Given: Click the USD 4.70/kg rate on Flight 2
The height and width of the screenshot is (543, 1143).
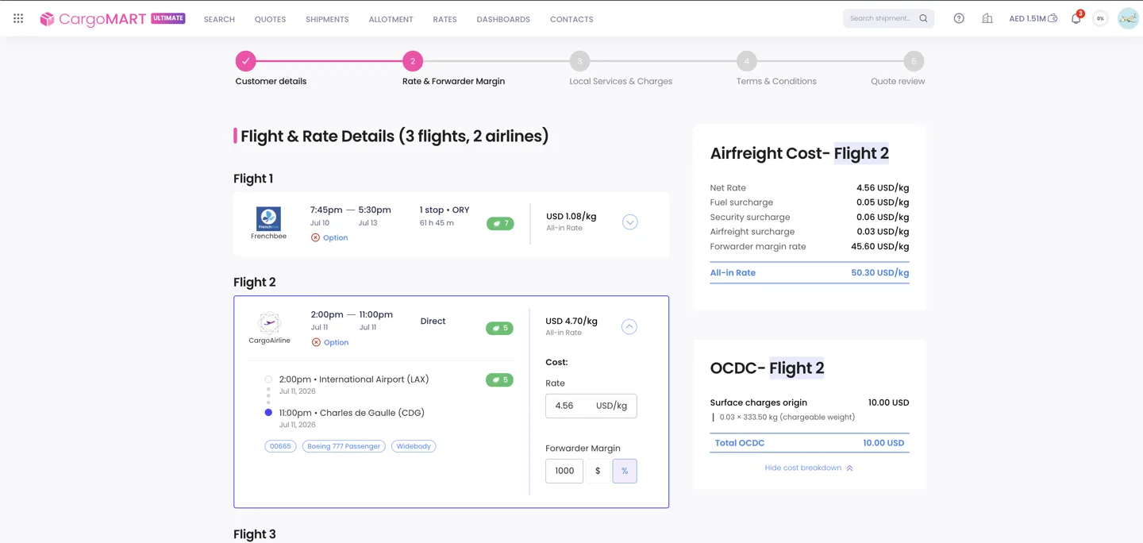Looking at the screenshot, I should coord(571,321).
